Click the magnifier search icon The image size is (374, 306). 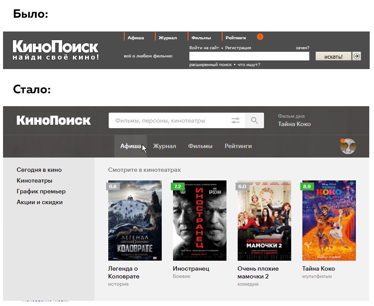(x=254, y=120)
